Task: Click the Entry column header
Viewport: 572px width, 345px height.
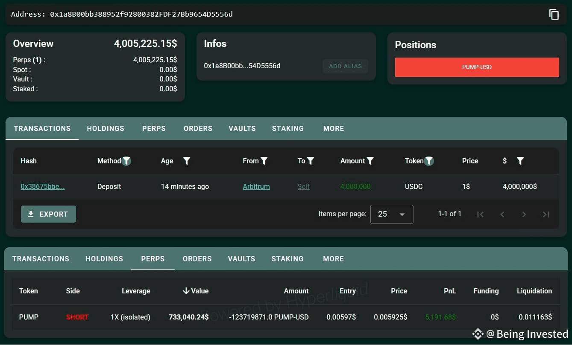Action: click(348, 291)
